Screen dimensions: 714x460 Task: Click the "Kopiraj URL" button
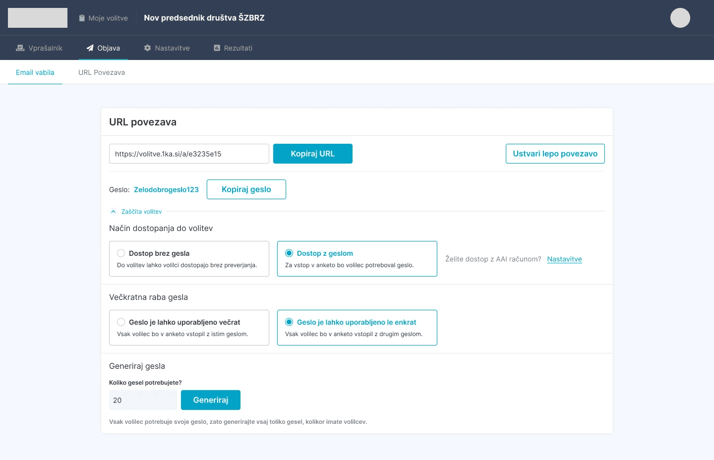point(313,154)
